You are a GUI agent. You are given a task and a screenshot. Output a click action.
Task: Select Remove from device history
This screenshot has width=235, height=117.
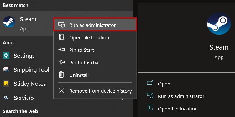pyautogui.click(x=95, y=91)
